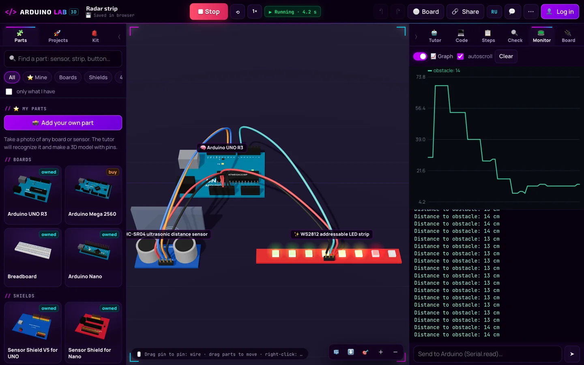584x365 pixels.
Task: Open the chat bubble icon
Action: tap(512, 12)
